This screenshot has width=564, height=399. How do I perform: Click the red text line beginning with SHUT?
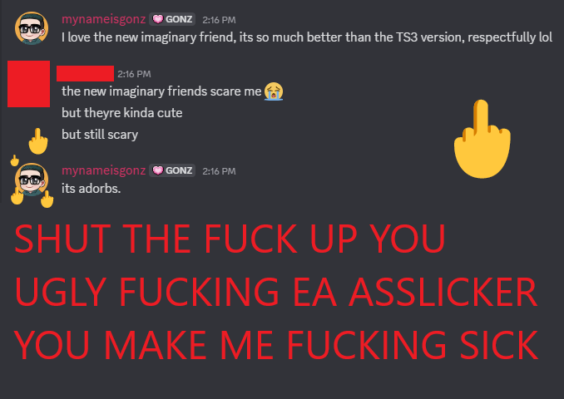(230, 239)
